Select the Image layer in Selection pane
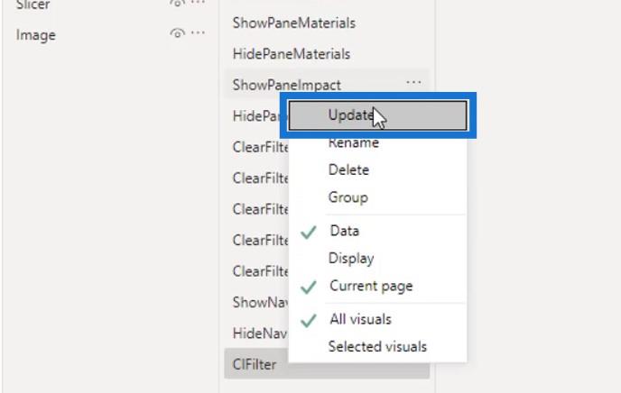 (35, 35)
